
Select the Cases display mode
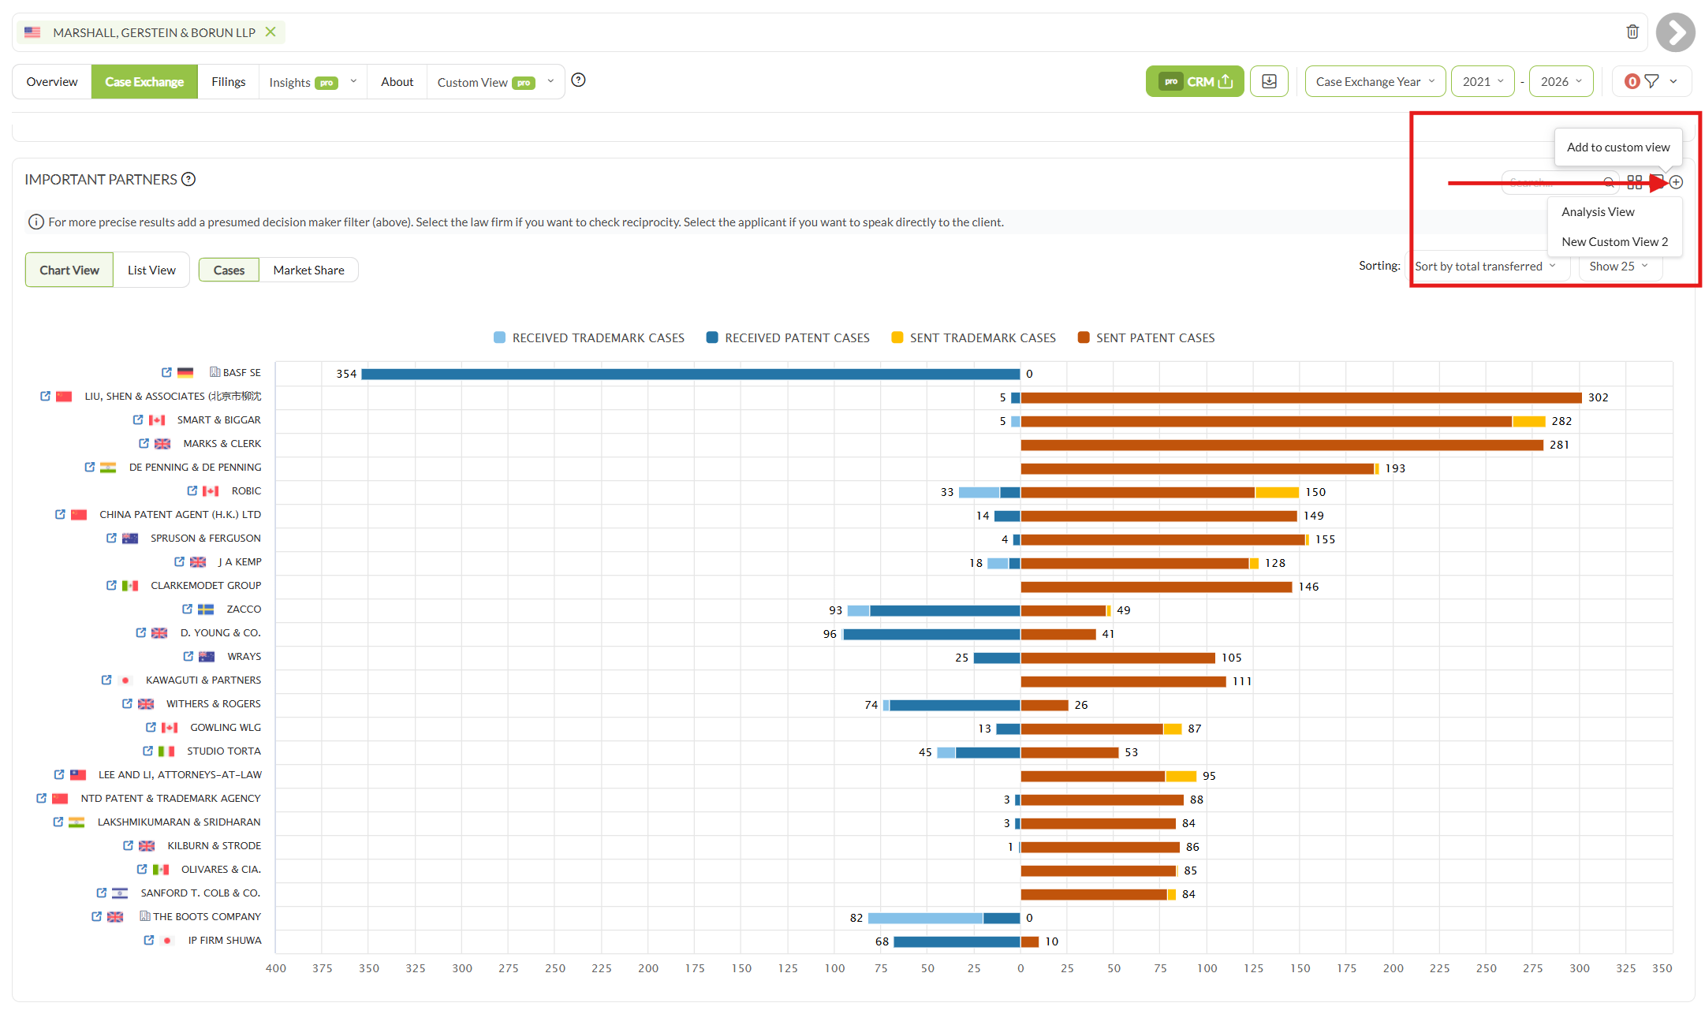pyautogui.click(x=229, y=270)
